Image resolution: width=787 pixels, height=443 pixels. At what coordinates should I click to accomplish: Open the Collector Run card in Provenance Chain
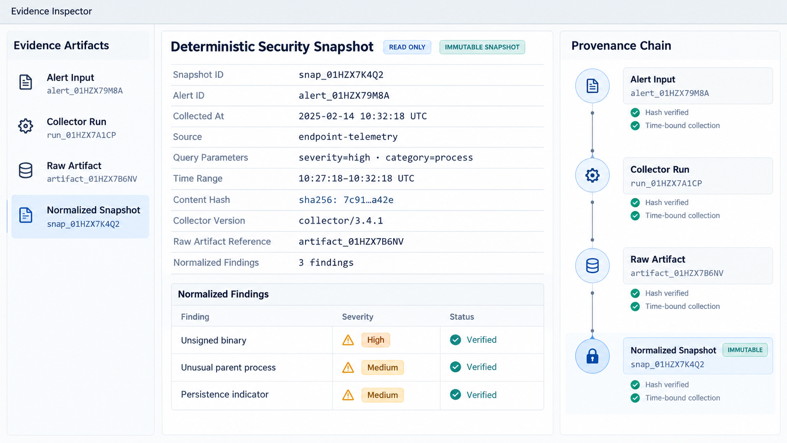pos(698,176)
